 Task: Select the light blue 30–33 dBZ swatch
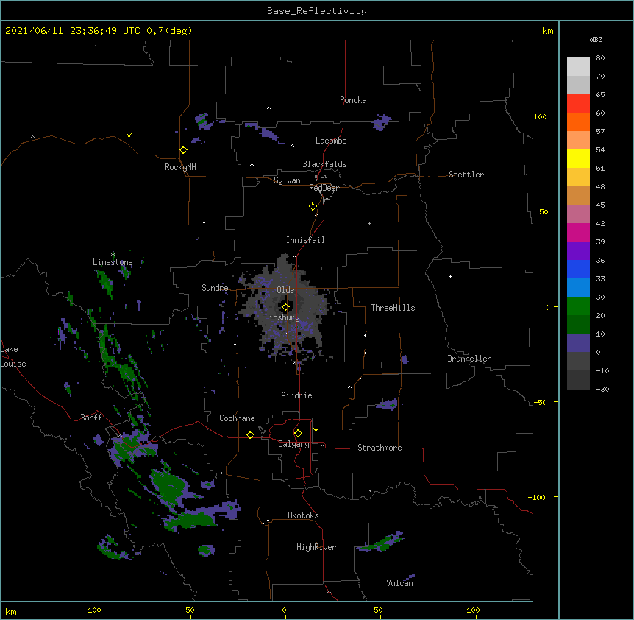[578, 287]
